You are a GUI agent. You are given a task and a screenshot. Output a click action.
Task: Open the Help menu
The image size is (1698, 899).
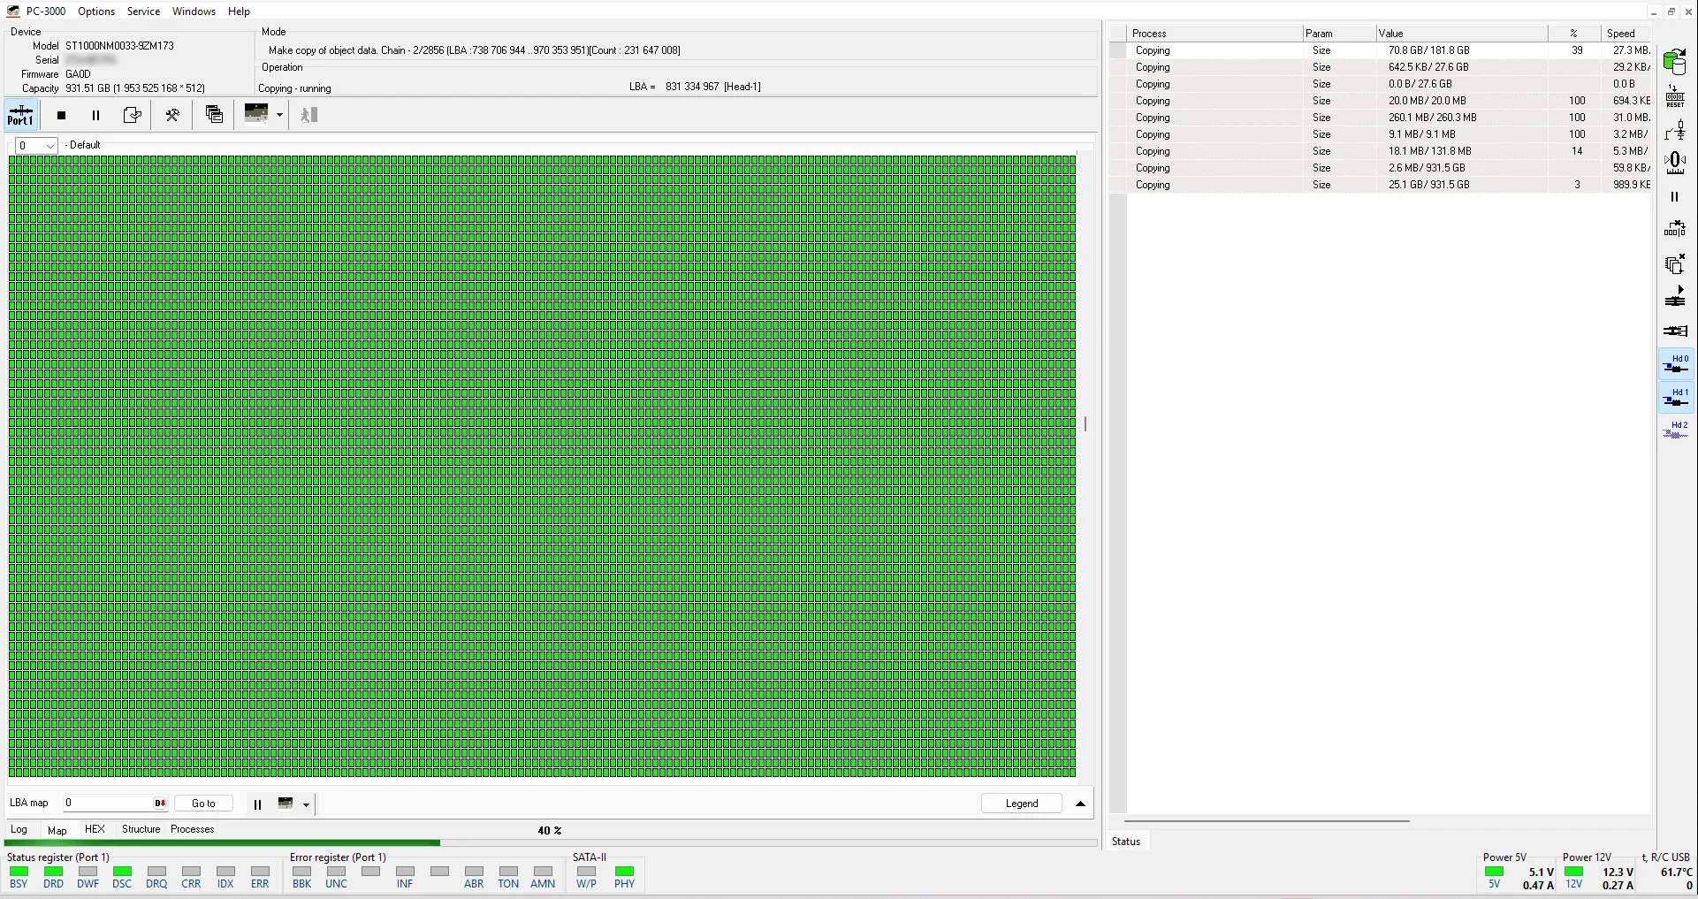239,11
